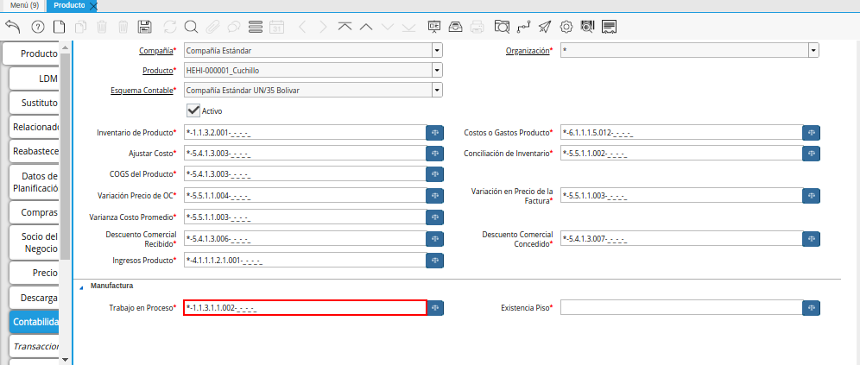Open the find record magnifier icon
The width and height of the screenshot is (860, 365).
coord(191,26)
